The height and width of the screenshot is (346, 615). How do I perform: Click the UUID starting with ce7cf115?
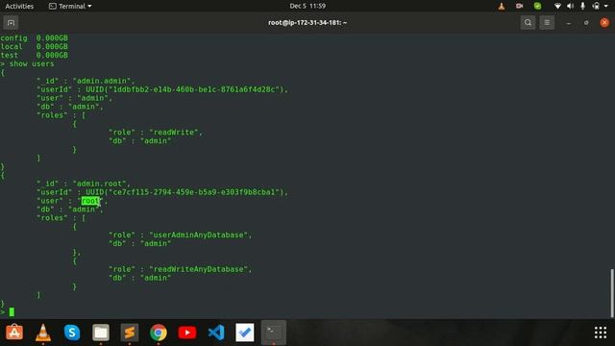pyautogui.click(x=194, y=192)
